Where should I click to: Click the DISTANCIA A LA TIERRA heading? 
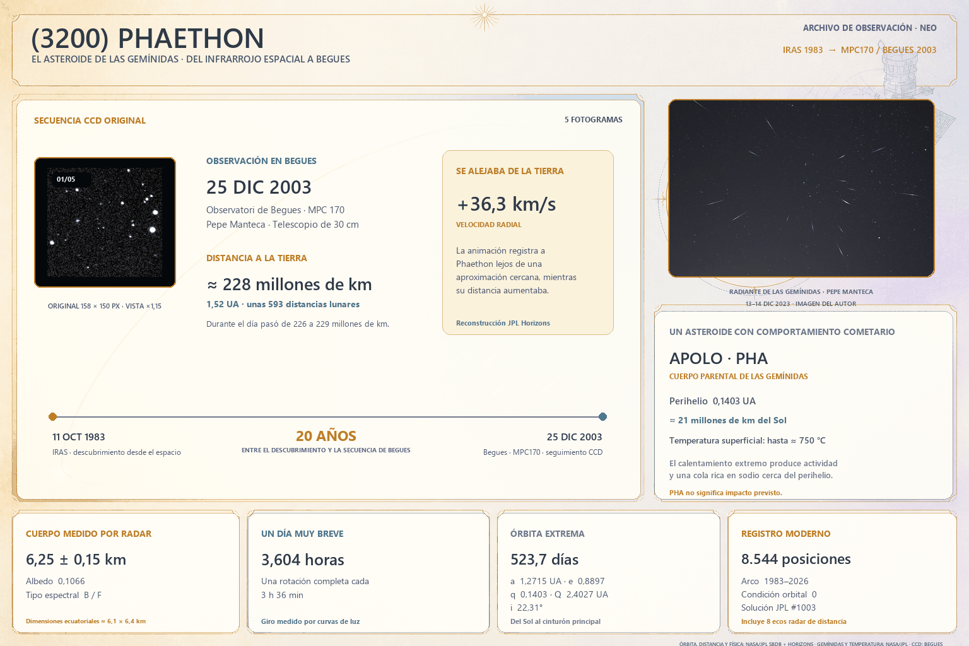pos(257,258)
